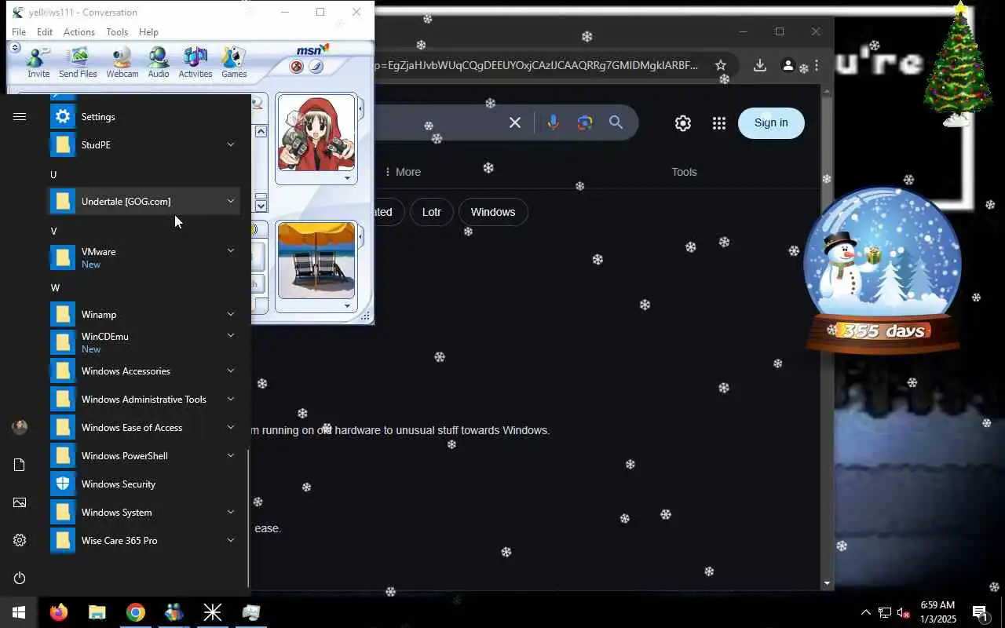Hide the contact's display picture with the side arrow
The image size is (1005, 628).
(x=361, y=108)
